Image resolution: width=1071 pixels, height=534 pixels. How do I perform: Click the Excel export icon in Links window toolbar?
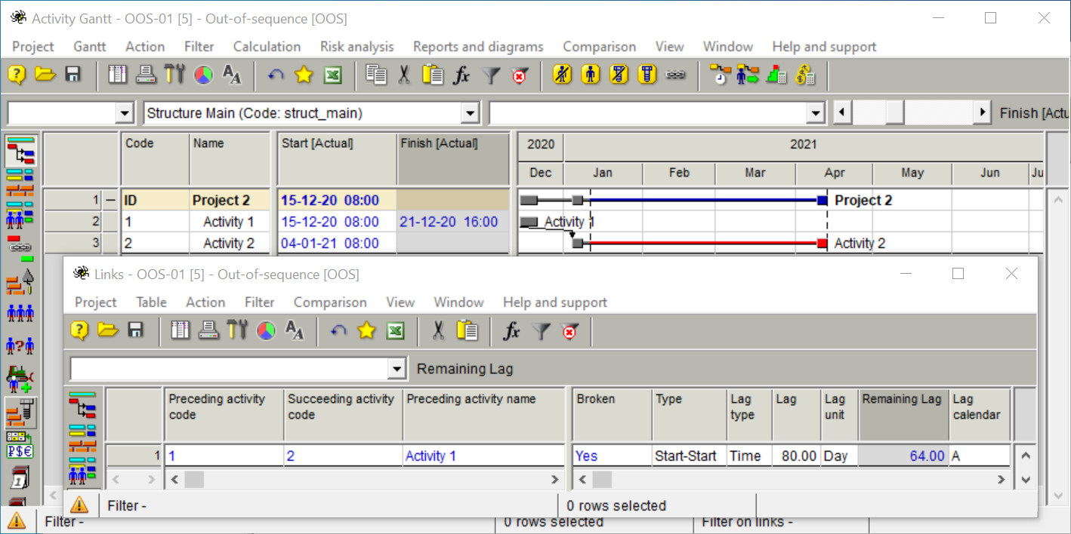396,330
